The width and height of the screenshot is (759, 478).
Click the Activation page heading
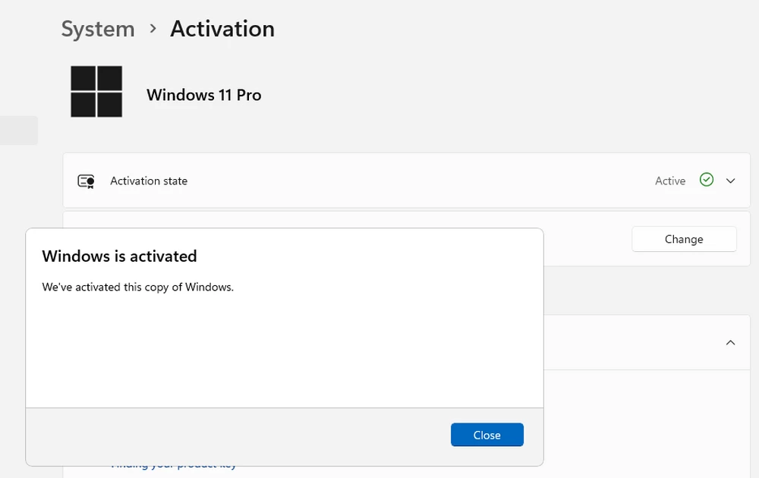(222, 29)
